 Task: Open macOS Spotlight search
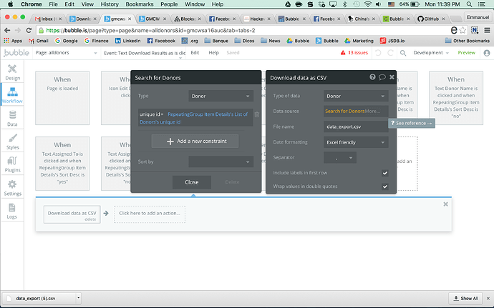coord(469,4)
